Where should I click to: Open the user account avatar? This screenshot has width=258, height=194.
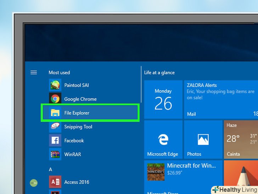(34, 183)
